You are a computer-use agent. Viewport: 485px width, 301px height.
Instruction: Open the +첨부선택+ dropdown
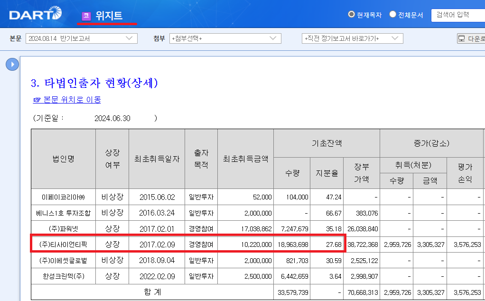[x=225, y=38]
